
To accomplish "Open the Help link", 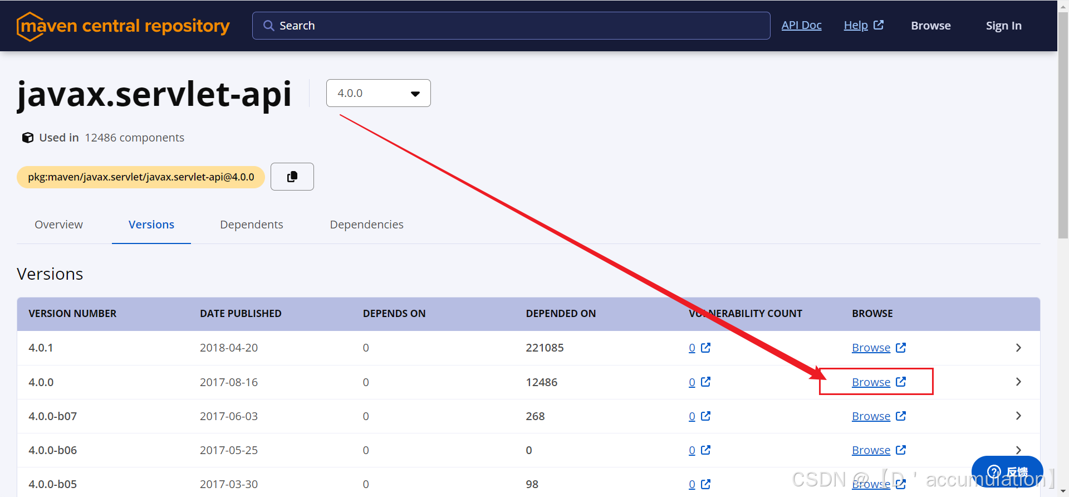I will tap(856, 25).
